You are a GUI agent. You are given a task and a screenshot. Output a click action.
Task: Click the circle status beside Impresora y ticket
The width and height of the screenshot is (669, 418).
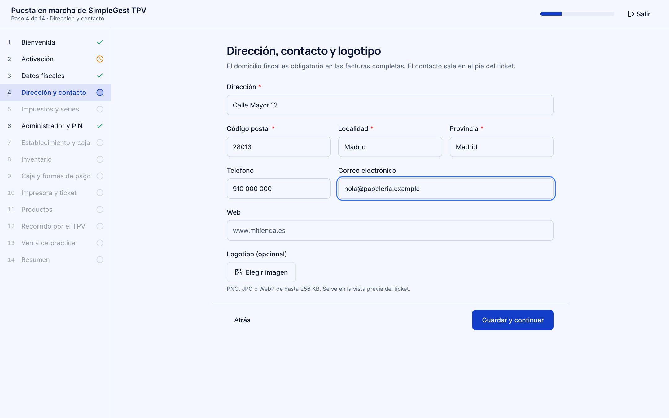[x=100, y=193]
